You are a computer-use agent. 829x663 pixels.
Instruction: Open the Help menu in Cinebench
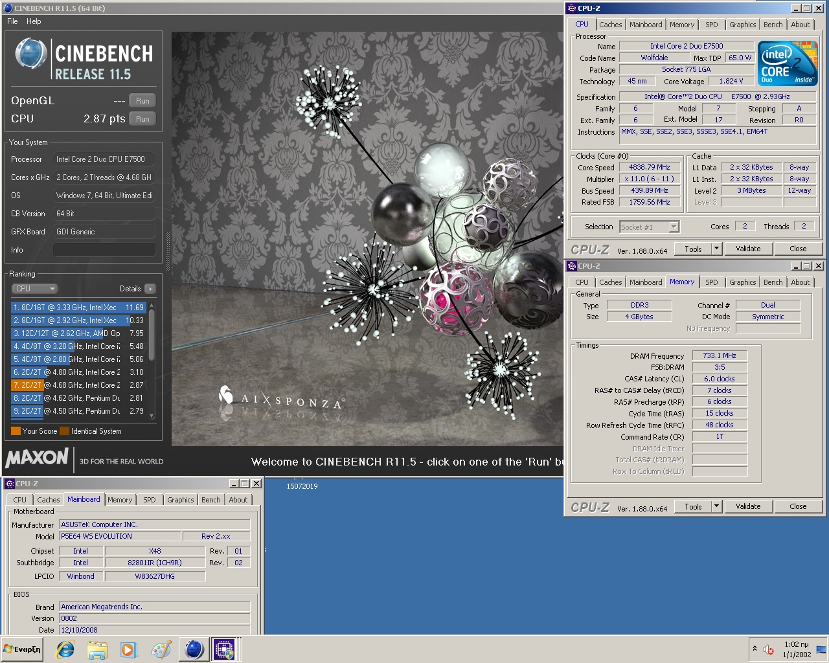[34, 21]
